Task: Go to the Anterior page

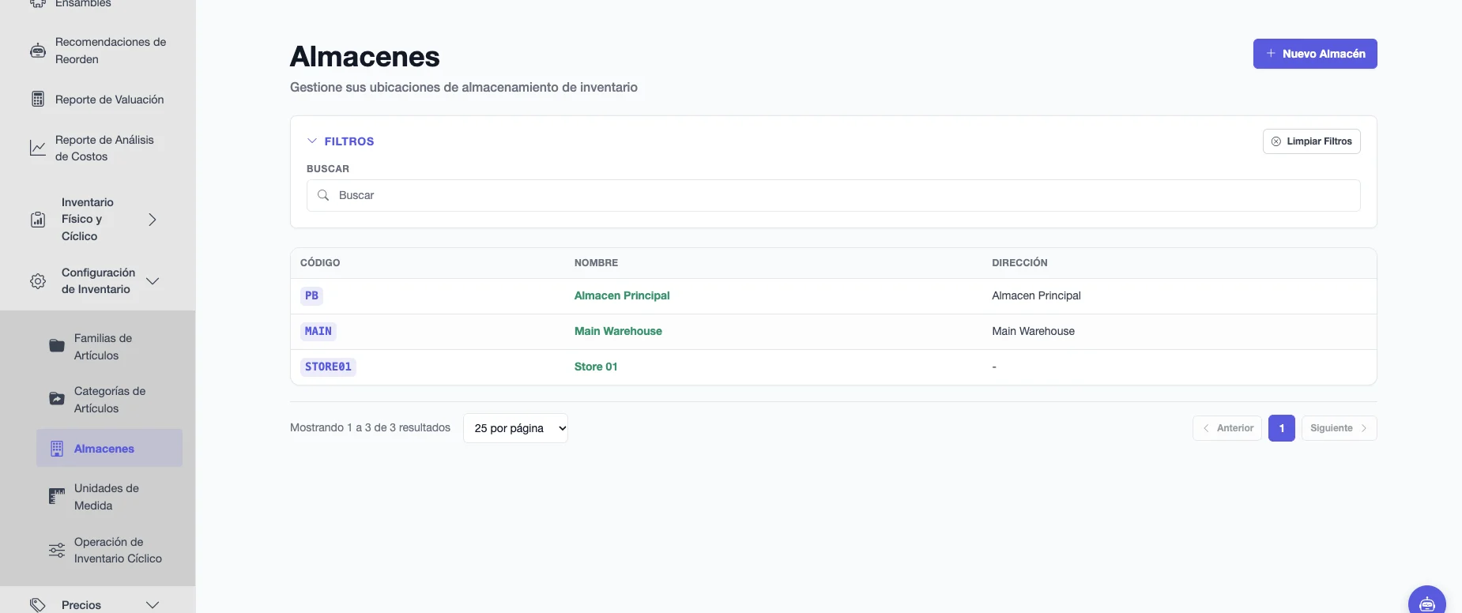Action: pos(1227,428)
